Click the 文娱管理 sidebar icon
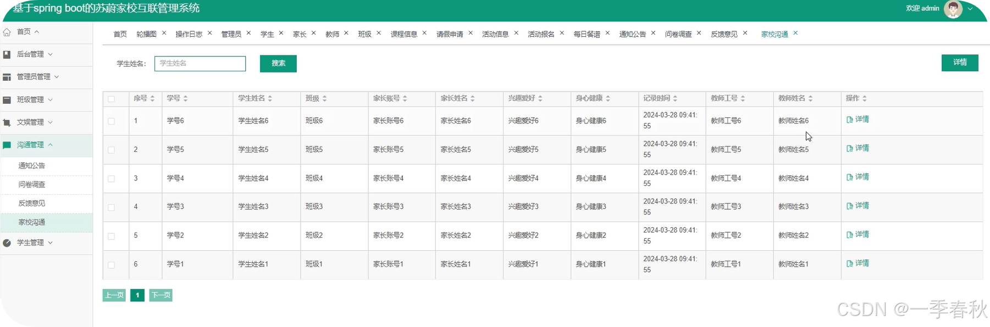The image size is (990, 327). click(7, 122)
